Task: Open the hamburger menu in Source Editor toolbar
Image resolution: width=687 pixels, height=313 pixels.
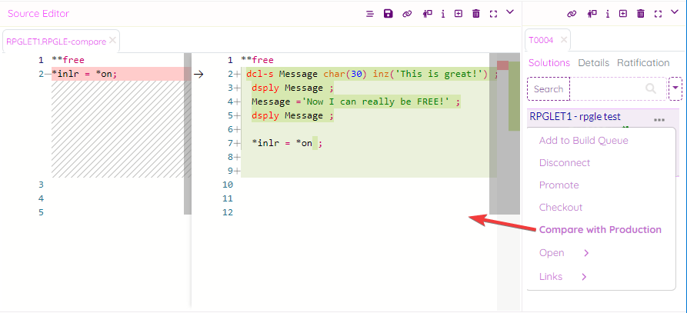Action: coord(370,14)
